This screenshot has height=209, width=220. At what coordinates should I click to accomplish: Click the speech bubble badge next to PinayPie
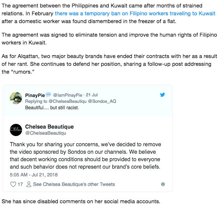coord(49,95)
